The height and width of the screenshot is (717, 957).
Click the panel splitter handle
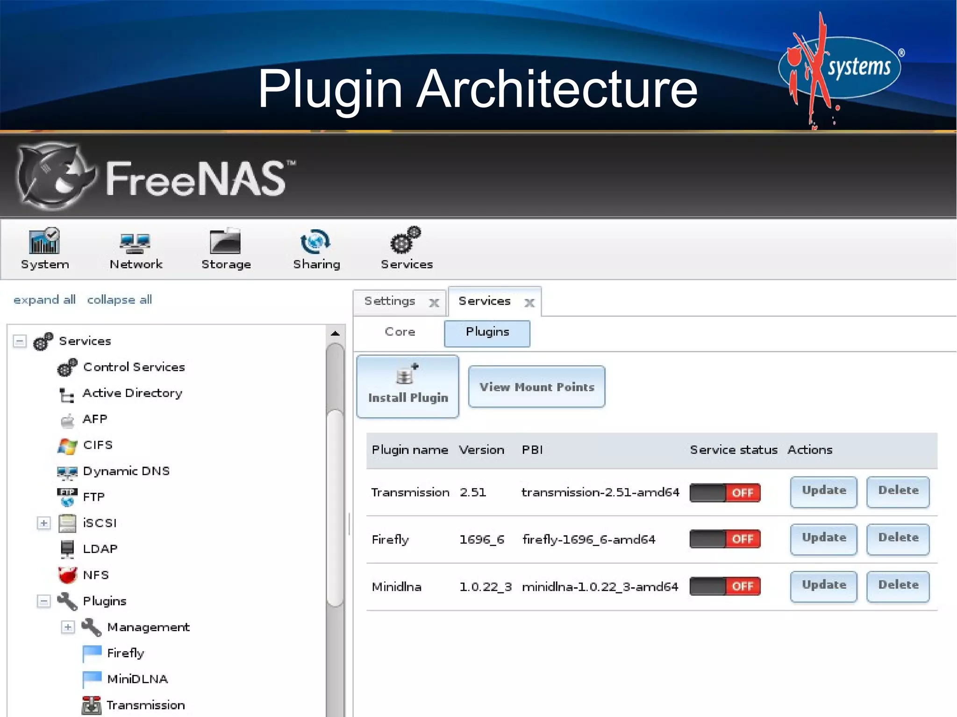[x=349, y=523]
